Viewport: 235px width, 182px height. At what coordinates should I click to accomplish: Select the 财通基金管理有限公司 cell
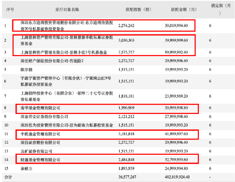pyautogui.click(x=40, y=160)
